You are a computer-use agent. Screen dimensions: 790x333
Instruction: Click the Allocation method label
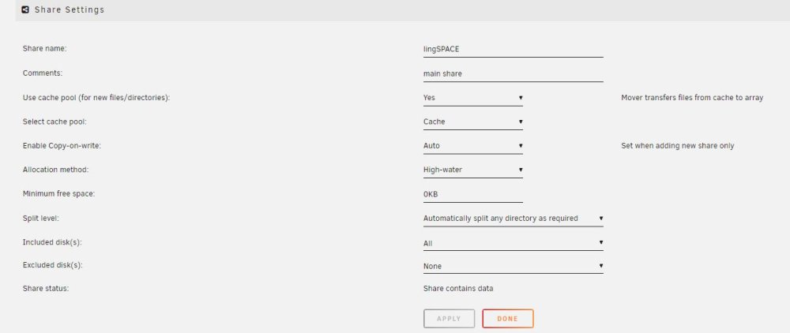tap(55, 170)
